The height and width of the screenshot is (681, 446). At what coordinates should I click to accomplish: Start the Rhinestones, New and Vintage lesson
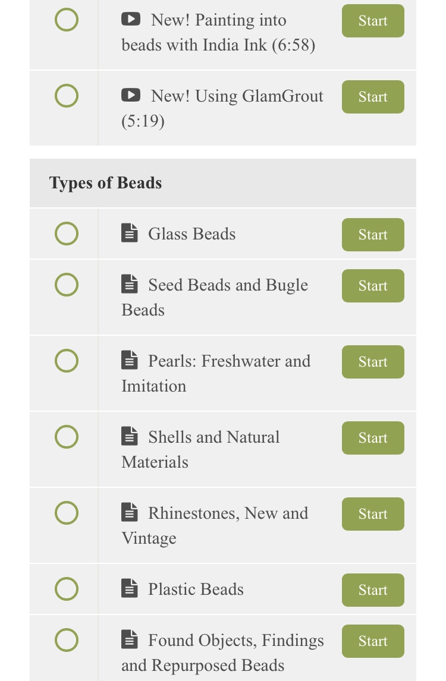pyautogui.click(x=373, y=514)
